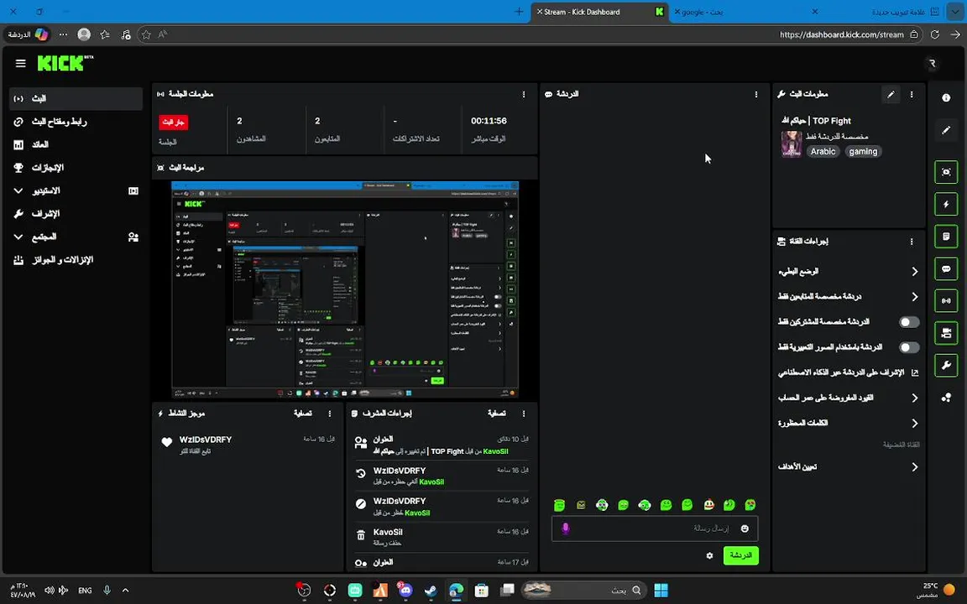
Task: Click the channel avatar in stream info
Action: pyautogui.click(x=792, y=144)
